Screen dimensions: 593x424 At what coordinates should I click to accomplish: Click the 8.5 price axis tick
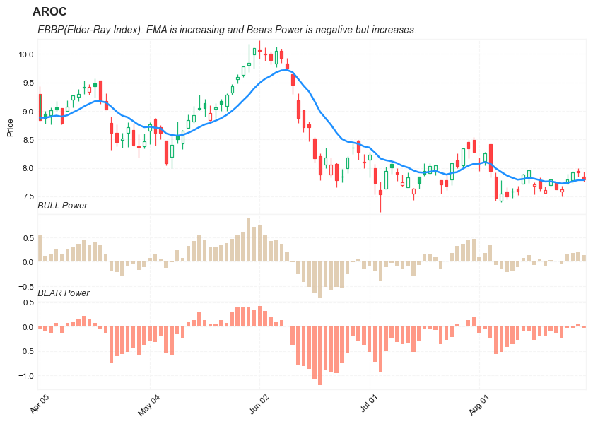[28, 140]
